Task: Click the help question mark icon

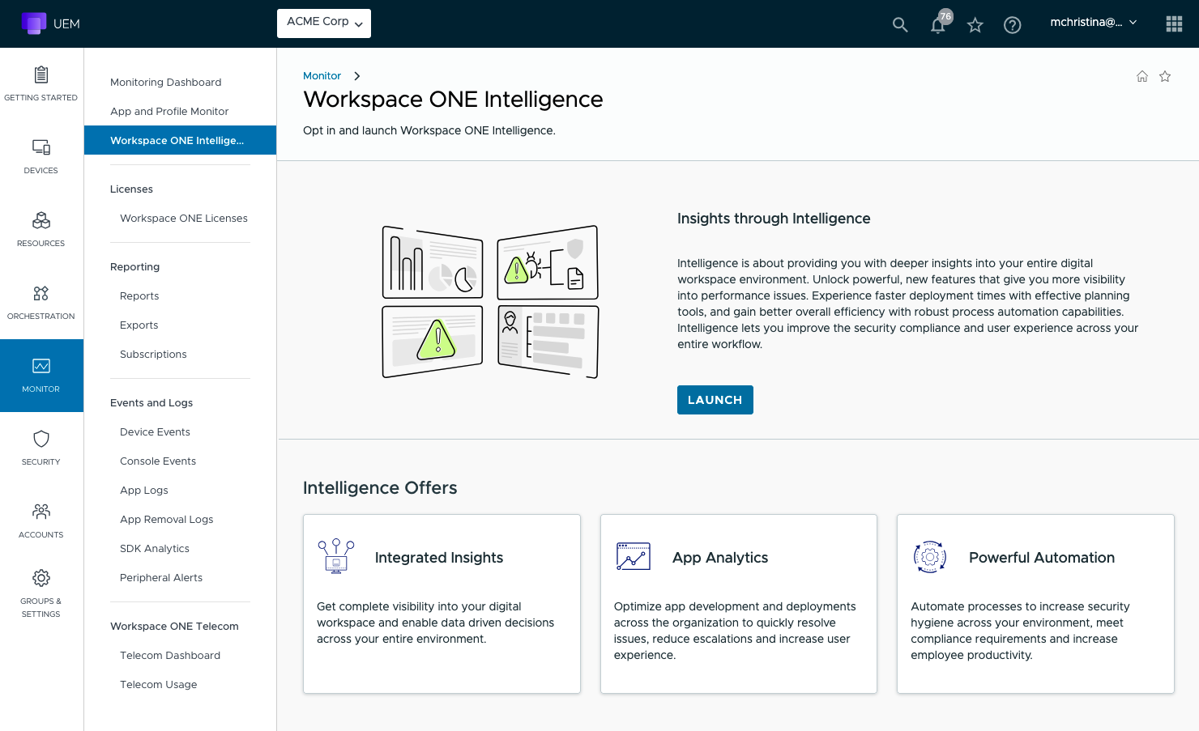Action: [1012, 25]
